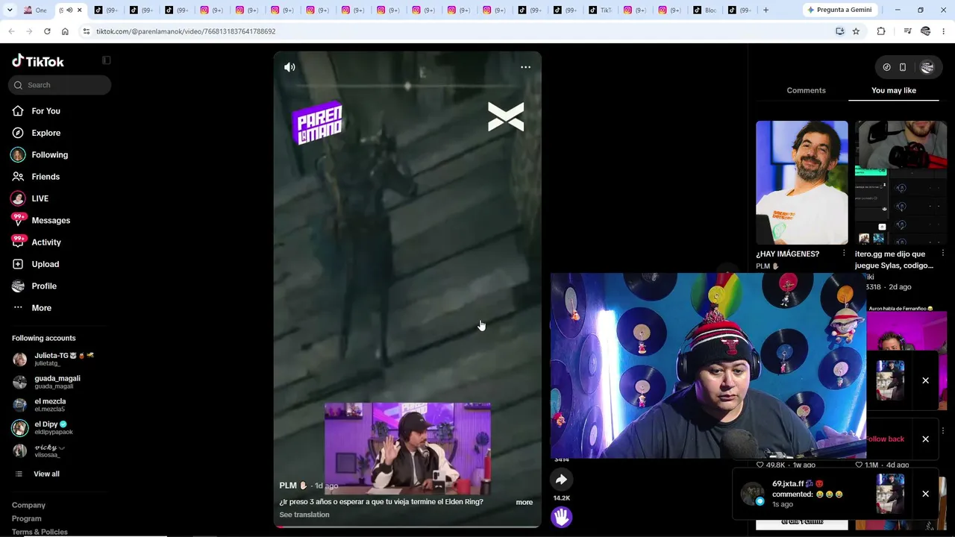Expand the video caption with more
The height and width of the screenshot is (537, 955).
pyautogui.click(x=525, y=502)
